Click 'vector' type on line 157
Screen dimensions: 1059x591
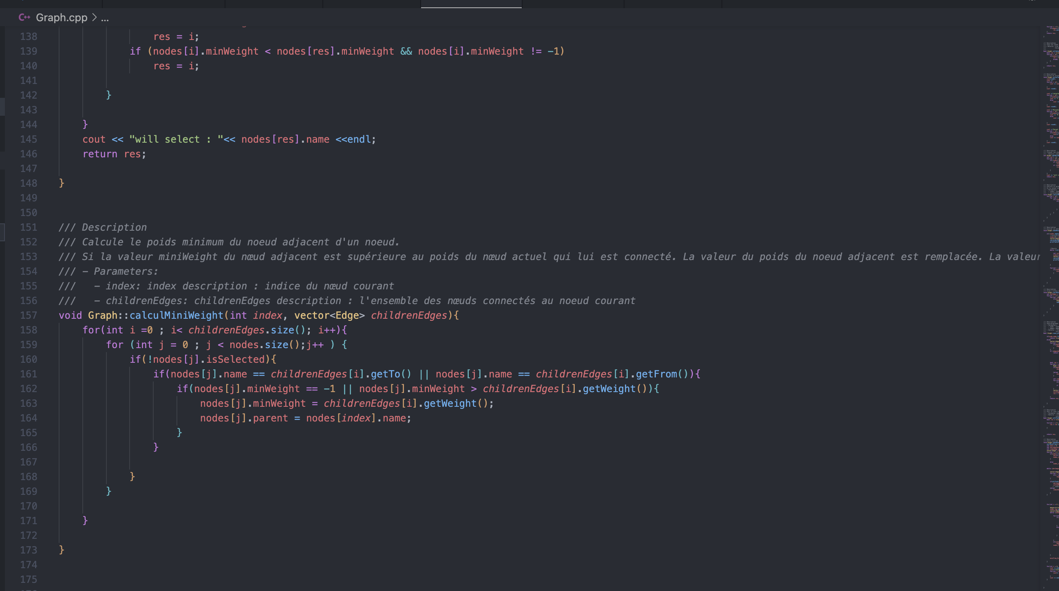click(x=311, y=315)
